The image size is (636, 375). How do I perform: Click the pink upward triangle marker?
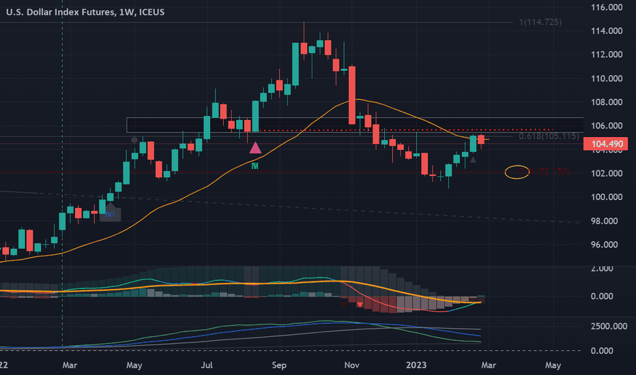[255, 148]
